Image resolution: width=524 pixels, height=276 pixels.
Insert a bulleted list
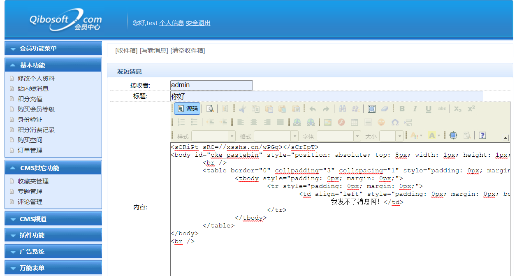[194, 122]
